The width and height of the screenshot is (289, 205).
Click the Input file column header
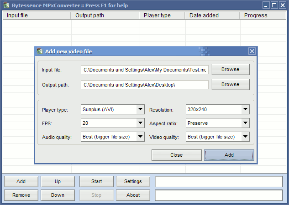click(x=37, y=15)
